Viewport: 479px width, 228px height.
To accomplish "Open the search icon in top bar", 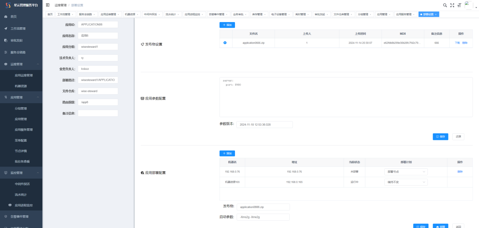I will 445,5.
